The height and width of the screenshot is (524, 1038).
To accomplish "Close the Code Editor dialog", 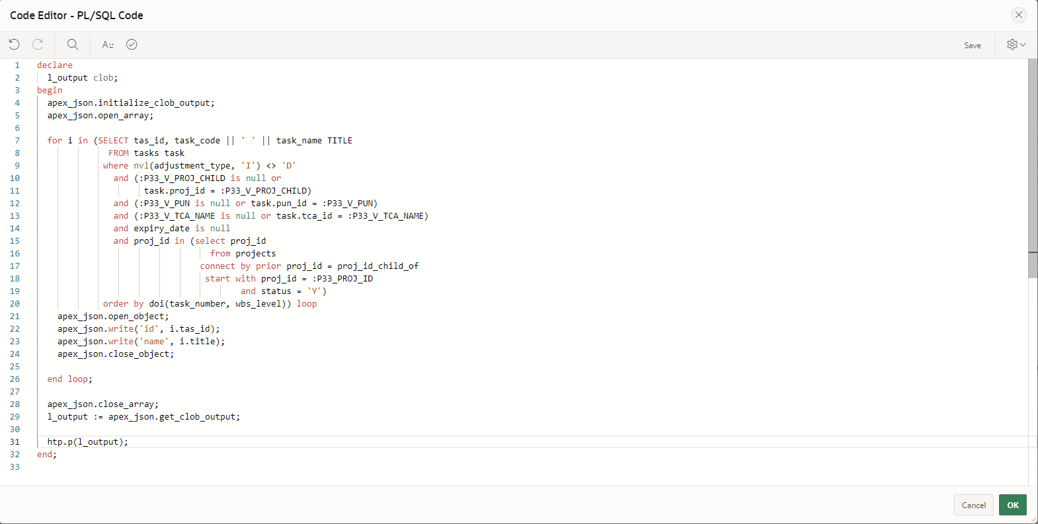I will [x=1018, y=15].
